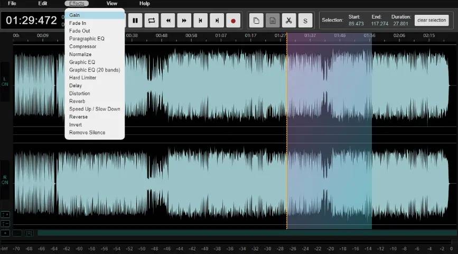Select Gain from the Effects menu
The image size is (458, 254).
tap(95, 15)
